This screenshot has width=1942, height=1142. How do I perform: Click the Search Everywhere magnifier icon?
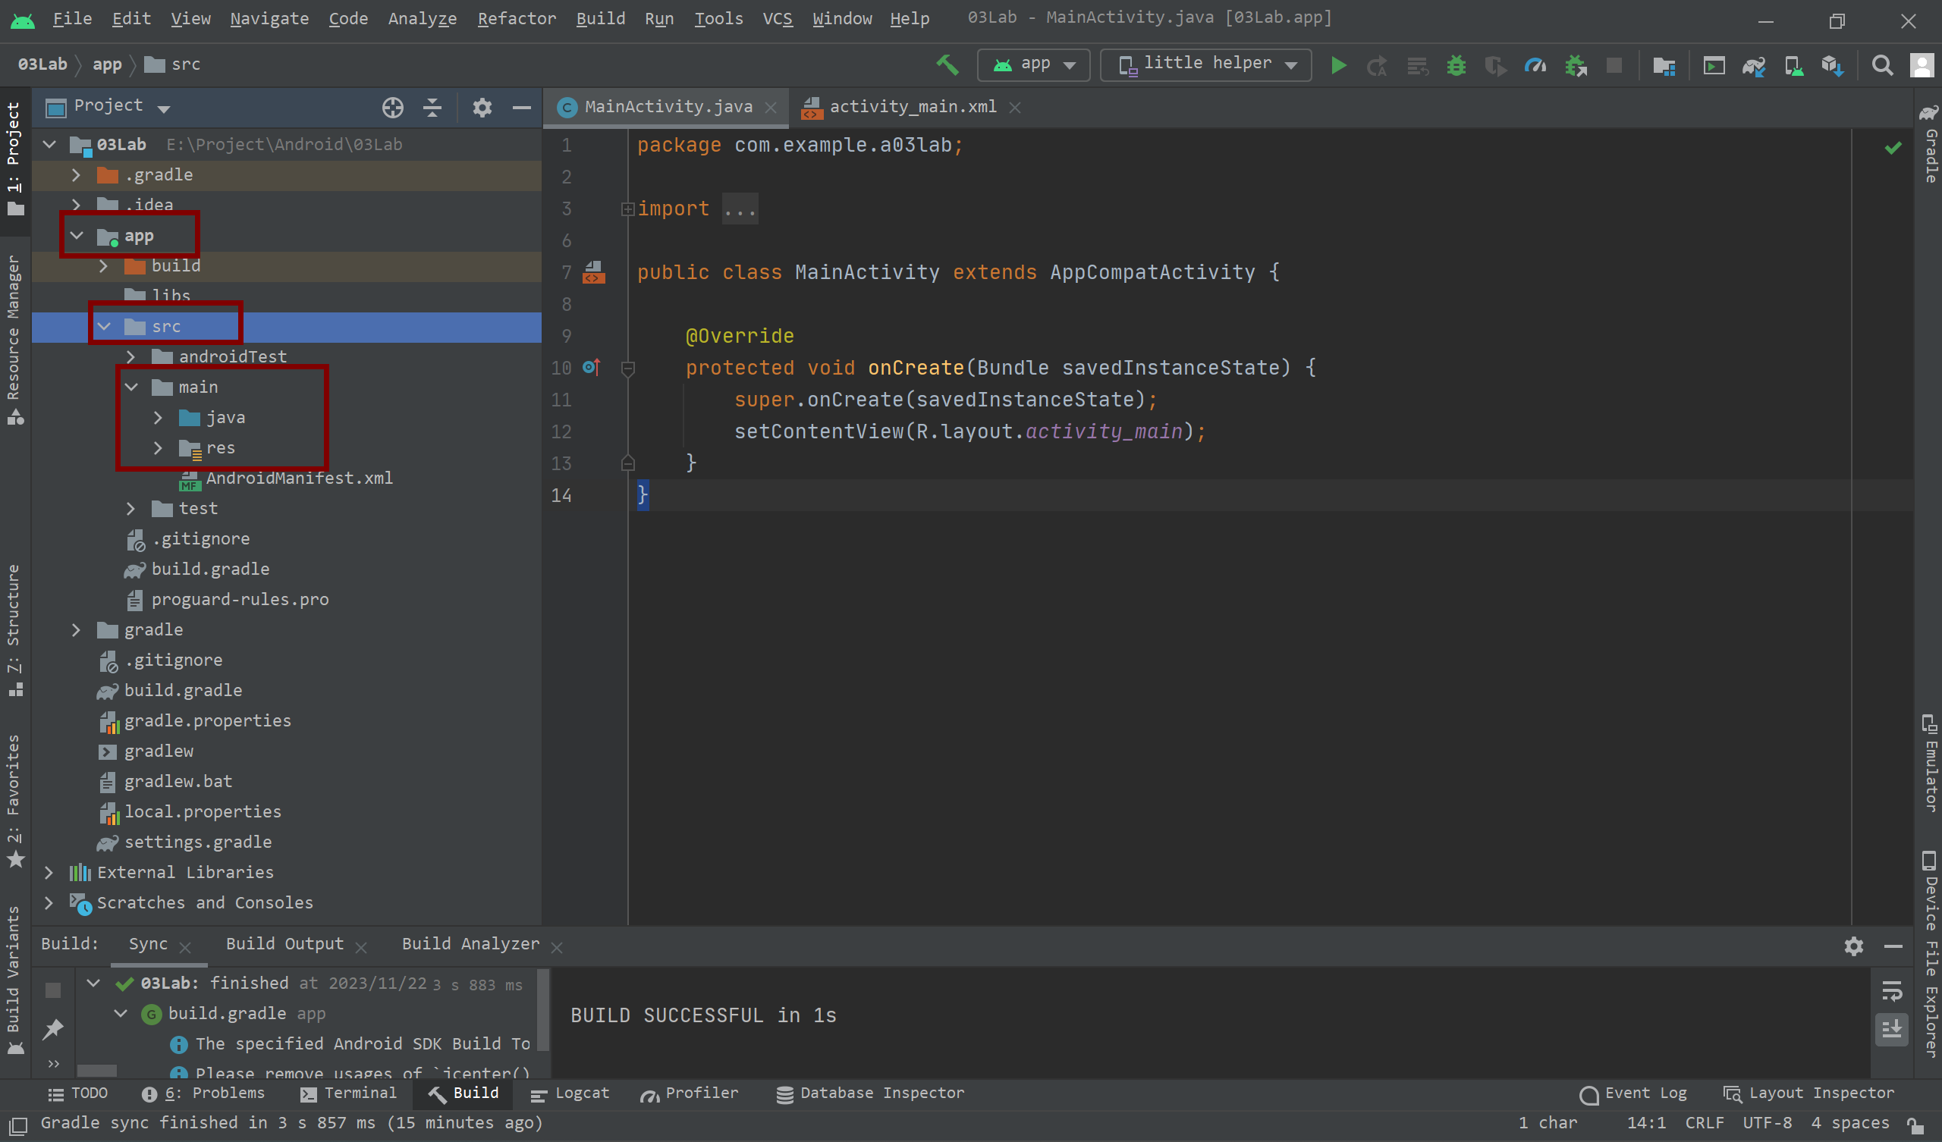click(1882, 66)
